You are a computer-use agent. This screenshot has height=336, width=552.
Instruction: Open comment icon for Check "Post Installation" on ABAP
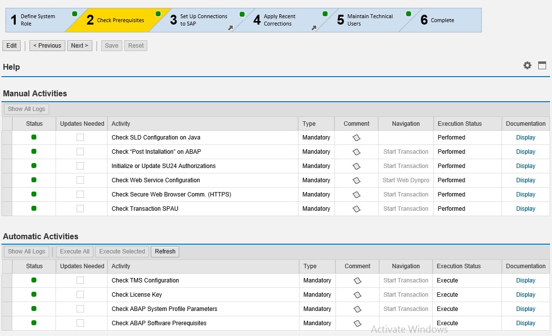point(356,152)
